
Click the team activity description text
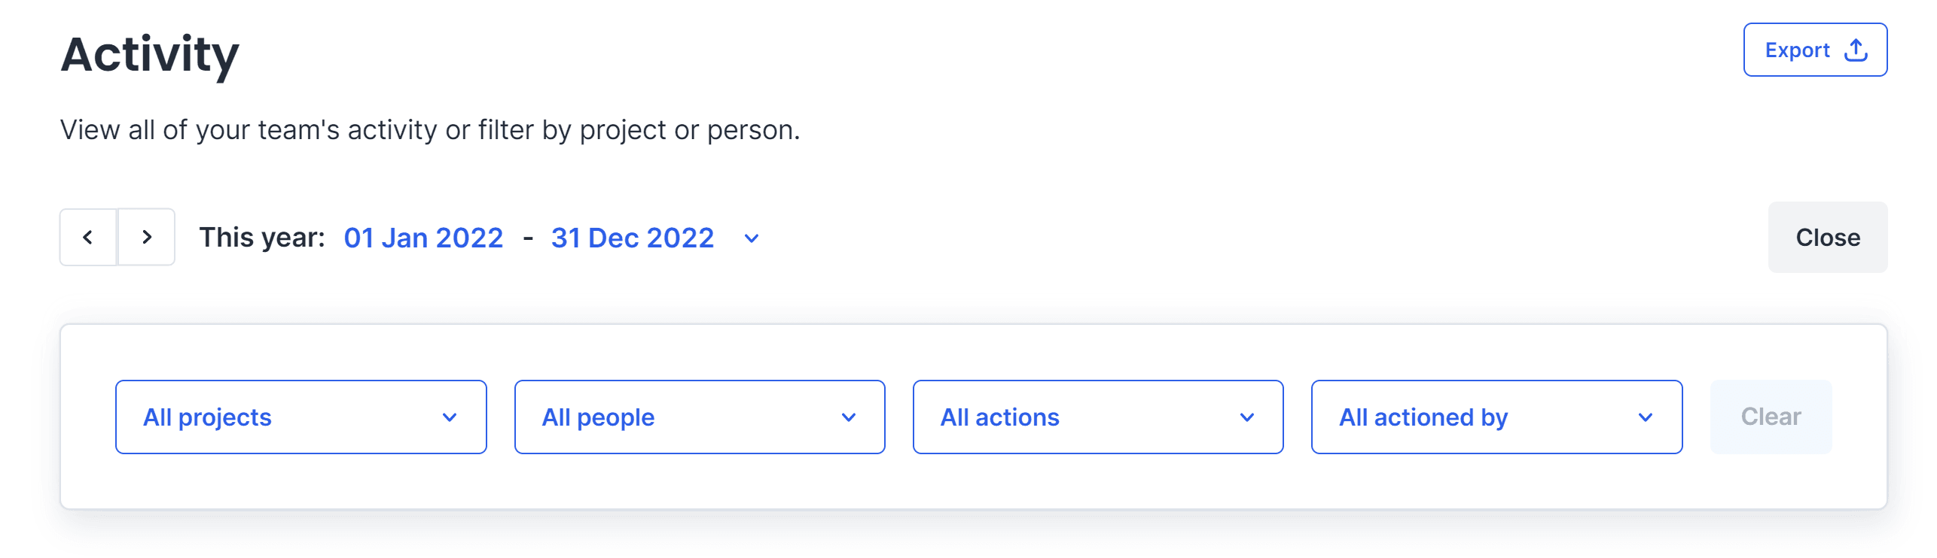(x=430, y=130)
